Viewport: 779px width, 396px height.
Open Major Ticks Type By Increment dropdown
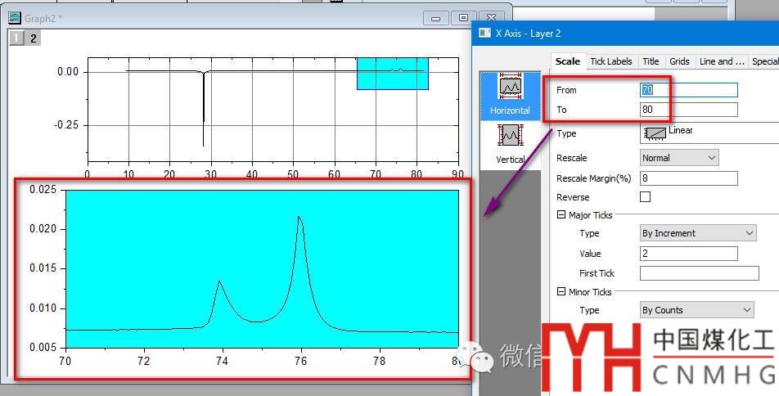[698, 233]
